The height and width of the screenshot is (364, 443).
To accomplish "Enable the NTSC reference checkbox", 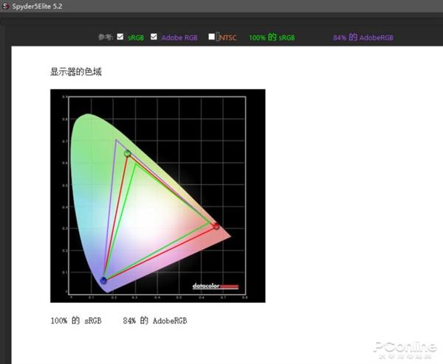I will pyautogui.click(x=212, y=37).
